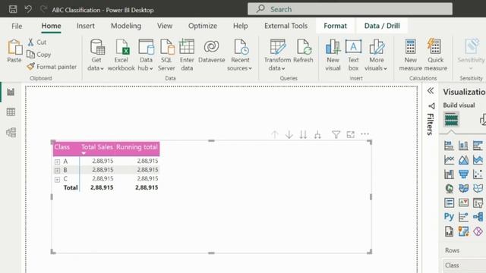
Task: Select the clustered bar chart visual
Action: coord(478,146)
